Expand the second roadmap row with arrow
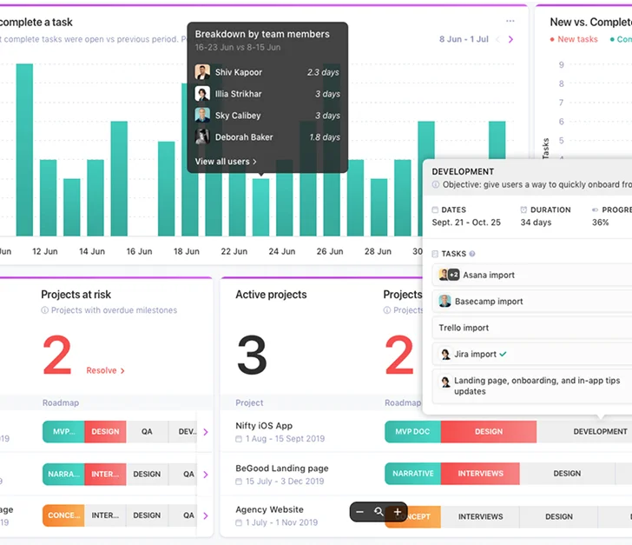The width and height of the screenshot is (632, 545). [x=206, y=475]
